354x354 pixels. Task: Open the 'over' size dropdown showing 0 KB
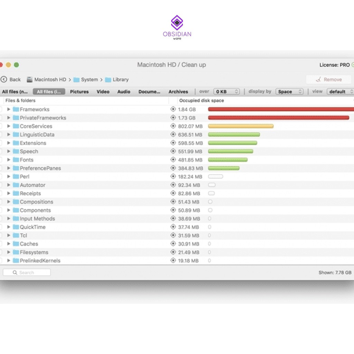[x=226, y=92]
